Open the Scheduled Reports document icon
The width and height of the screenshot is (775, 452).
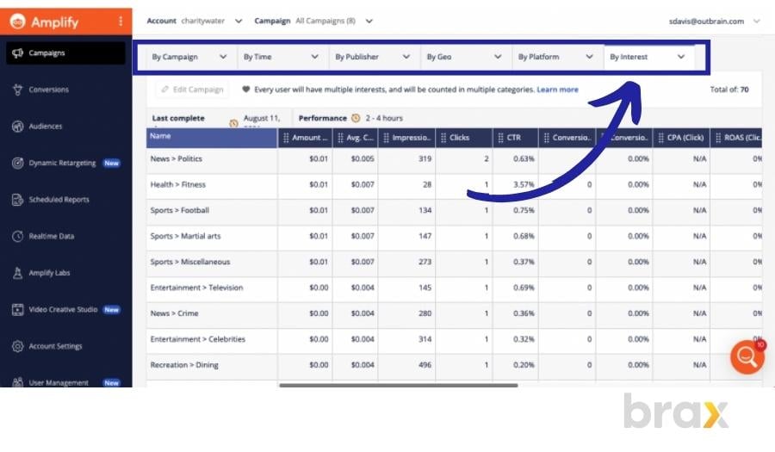pyautogui.click(x=17, y=200)
